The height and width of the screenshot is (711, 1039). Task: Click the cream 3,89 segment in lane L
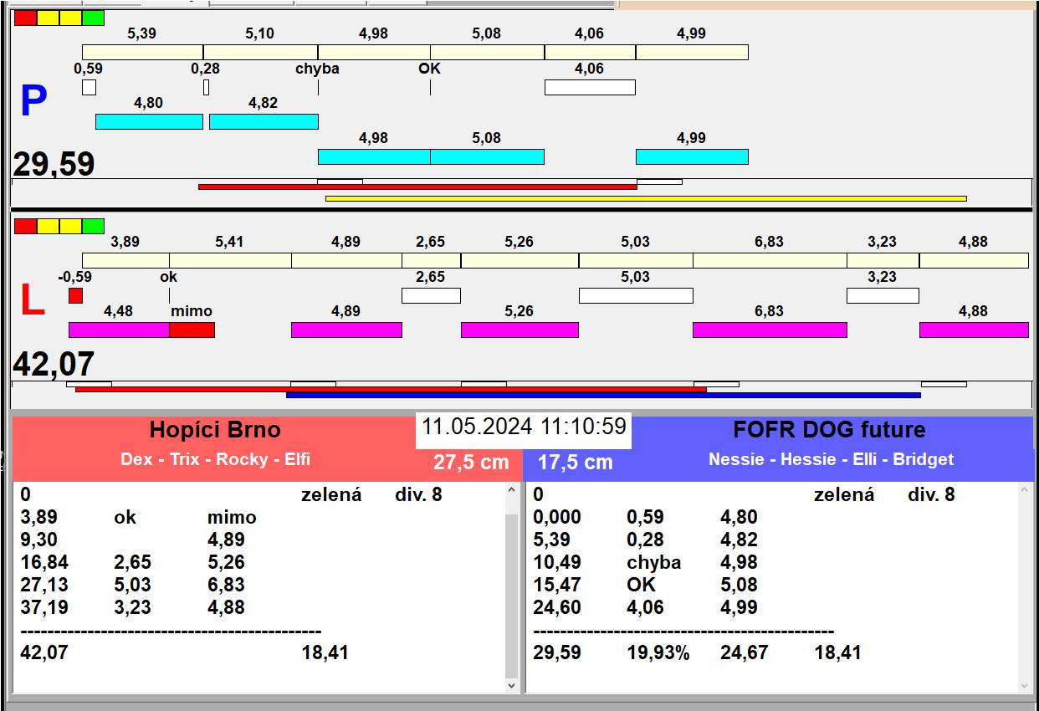(125, 260)
